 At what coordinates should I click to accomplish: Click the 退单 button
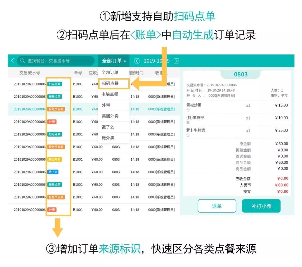[x=217, y=206]
